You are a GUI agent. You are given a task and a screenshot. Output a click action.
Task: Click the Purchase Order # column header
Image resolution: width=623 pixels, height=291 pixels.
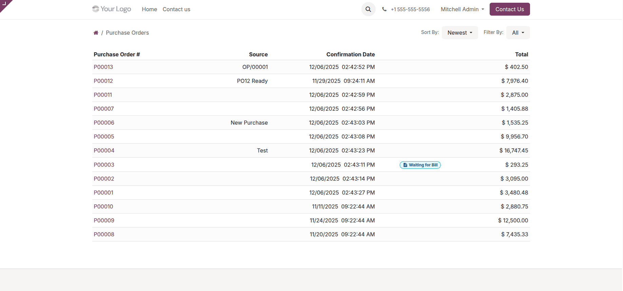[117, 54]
